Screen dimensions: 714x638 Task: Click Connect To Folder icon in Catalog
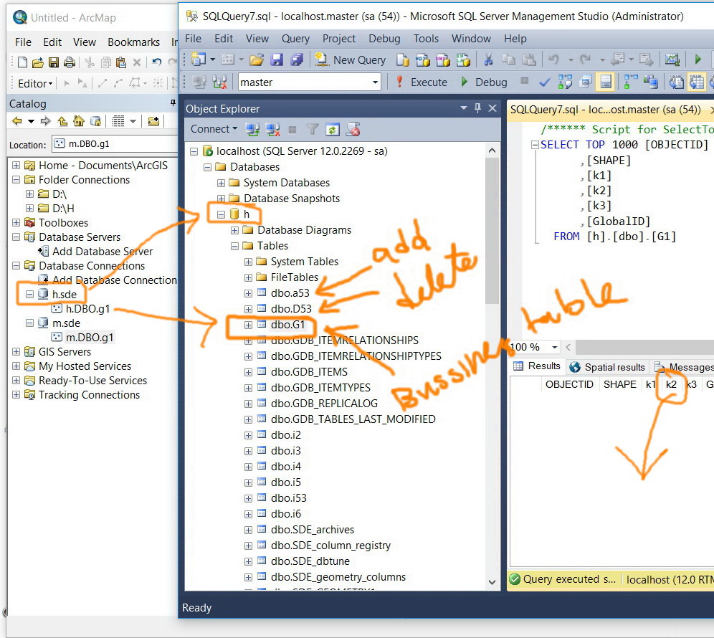(153, 121)
